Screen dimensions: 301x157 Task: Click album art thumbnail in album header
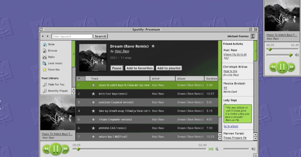[x=93, y=58]
